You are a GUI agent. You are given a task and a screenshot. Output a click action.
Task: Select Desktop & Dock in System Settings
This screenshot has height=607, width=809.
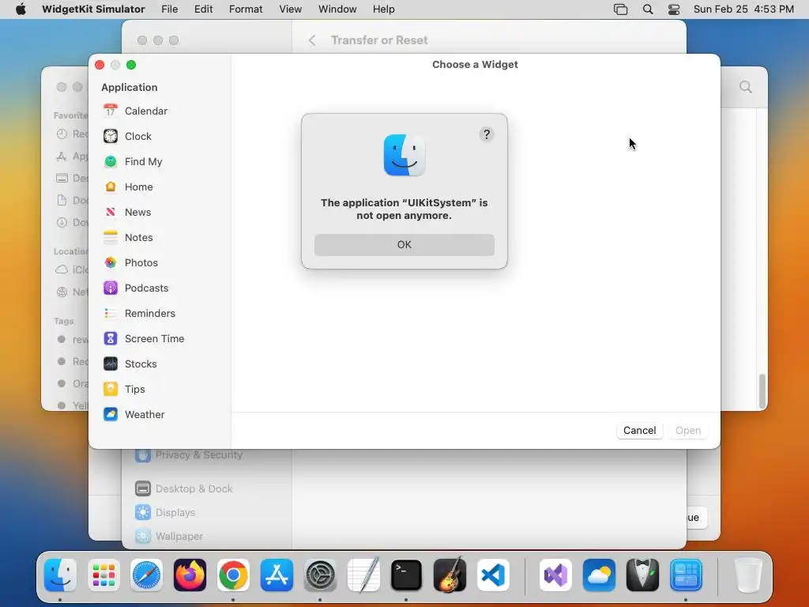click(x=184, y=488)
